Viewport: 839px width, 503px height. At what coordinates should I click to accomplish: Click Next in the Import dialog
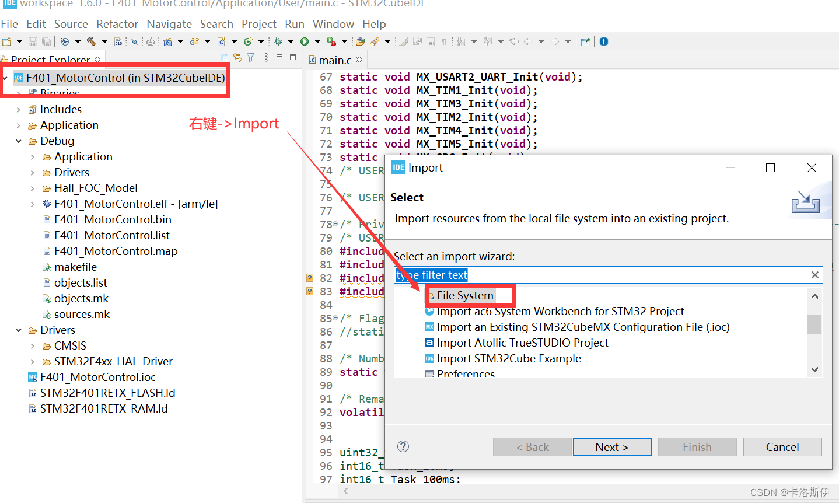tap(612, 447)
